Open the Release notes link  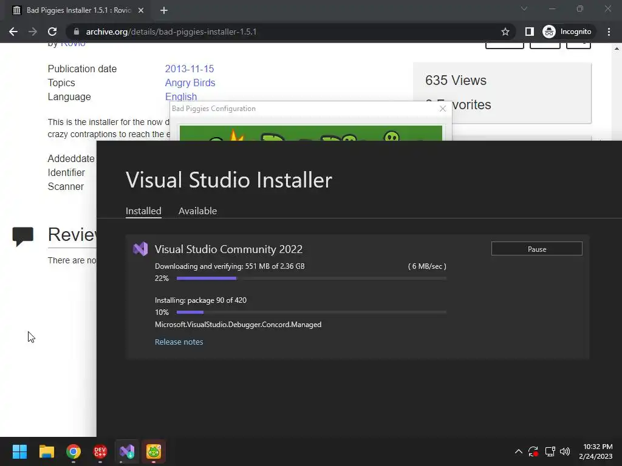tap(179, 342)
